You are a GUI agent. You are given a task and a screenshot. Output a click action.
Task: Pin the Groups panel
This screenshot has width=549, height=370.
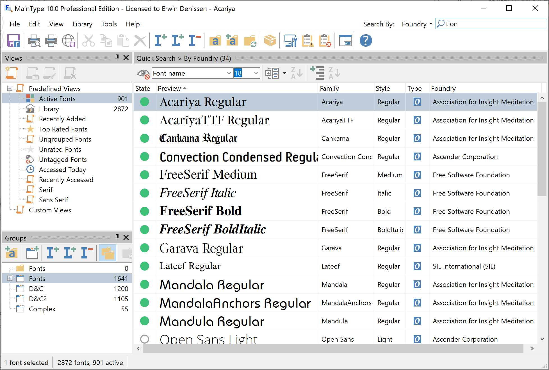(x=117, y=237)
